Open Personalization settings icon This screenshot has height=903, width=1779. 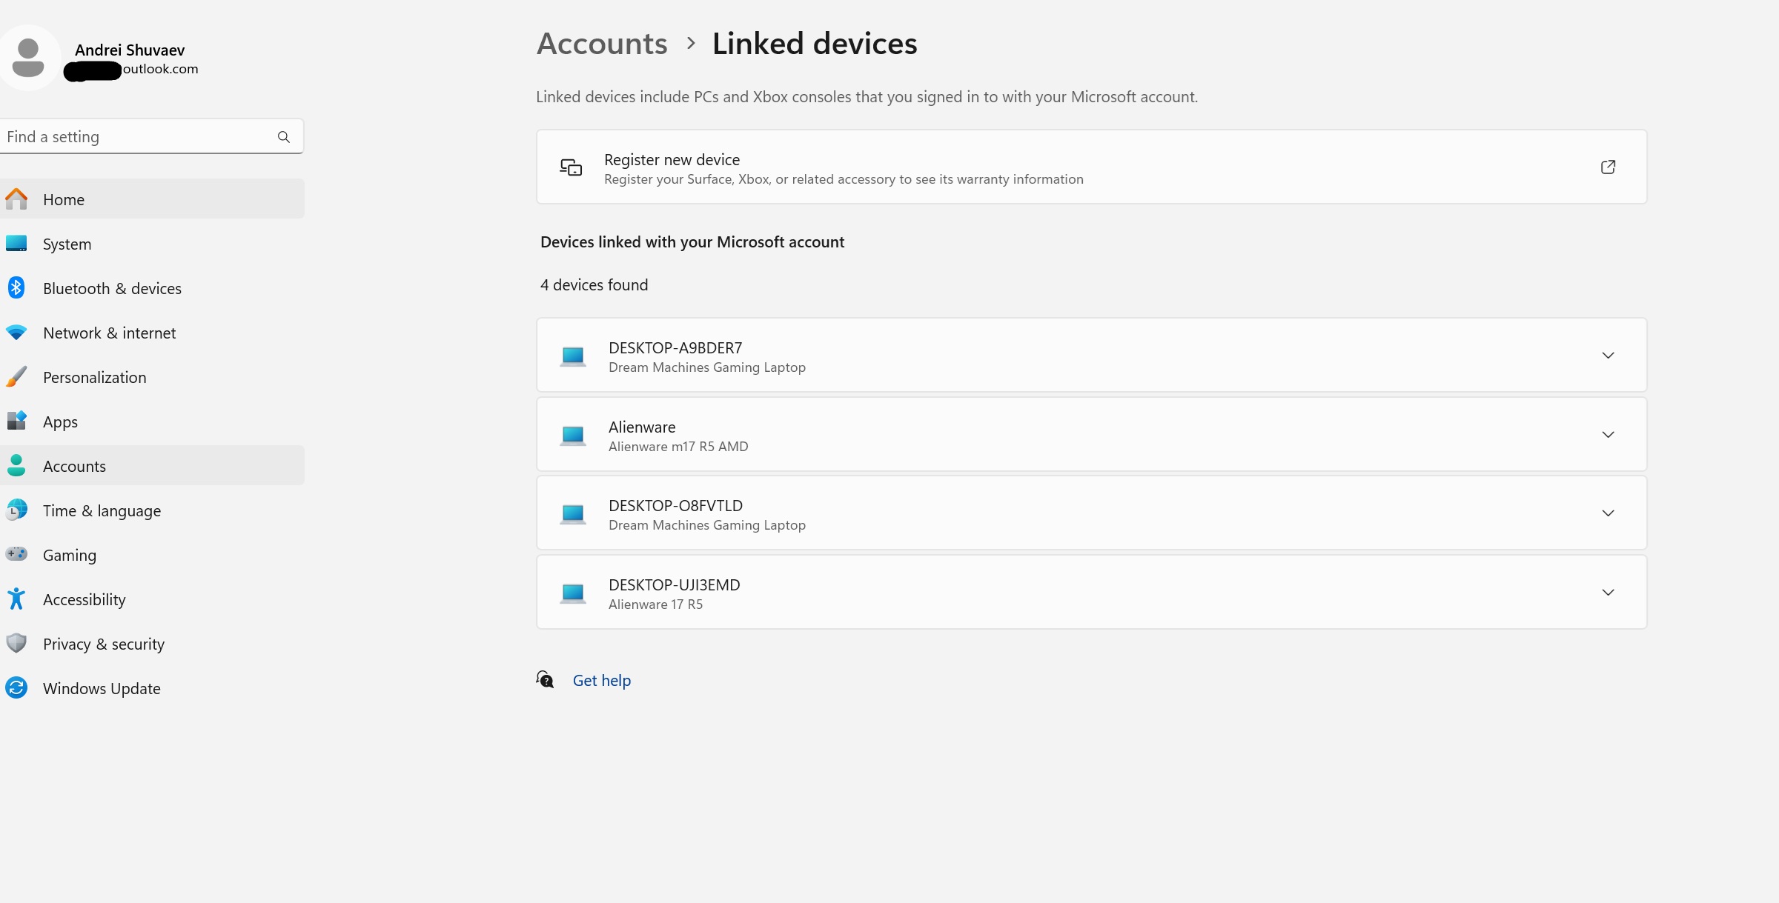(x=16, y=377)
